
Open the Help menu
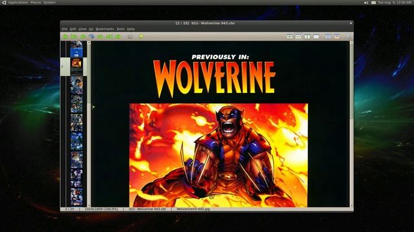click(x=131, y=29)
